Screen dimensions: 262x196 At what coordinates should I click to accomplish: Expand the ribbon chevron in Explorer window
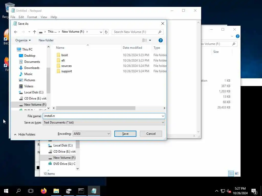(x=232, y=36)
